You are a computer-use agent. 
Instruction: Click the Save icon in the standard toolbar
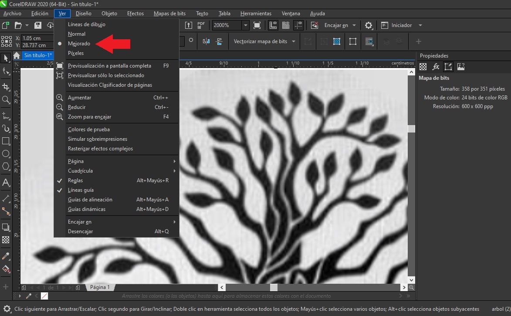click(38, 25)
